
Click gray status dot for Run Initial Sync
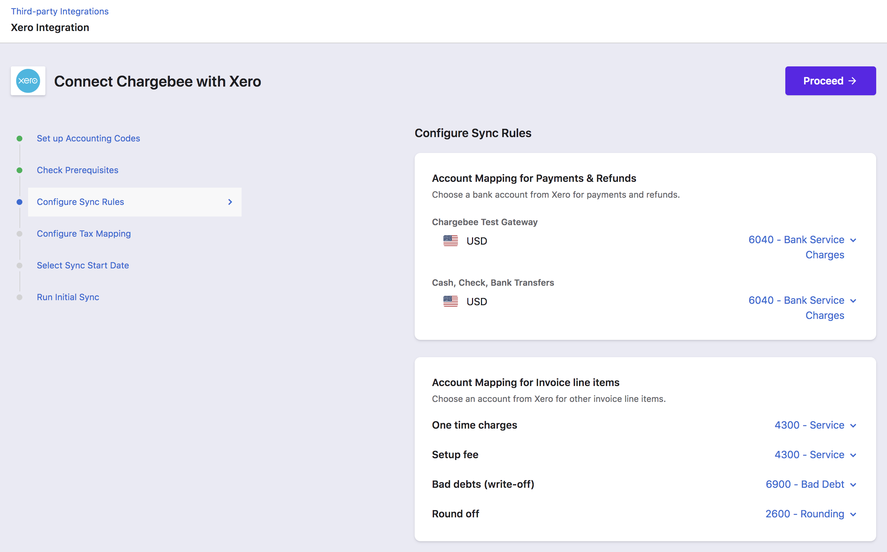click(x=20, y=297)
